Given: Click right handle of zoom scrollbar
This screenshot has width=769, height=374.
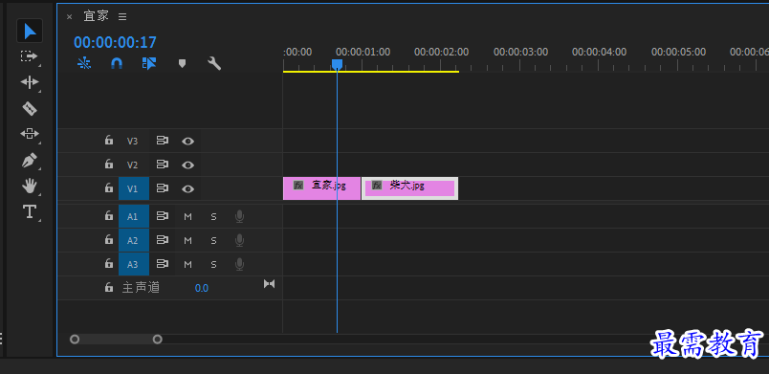Looking at the screenshot, I should pyautogui.click(x=158, y=340).
